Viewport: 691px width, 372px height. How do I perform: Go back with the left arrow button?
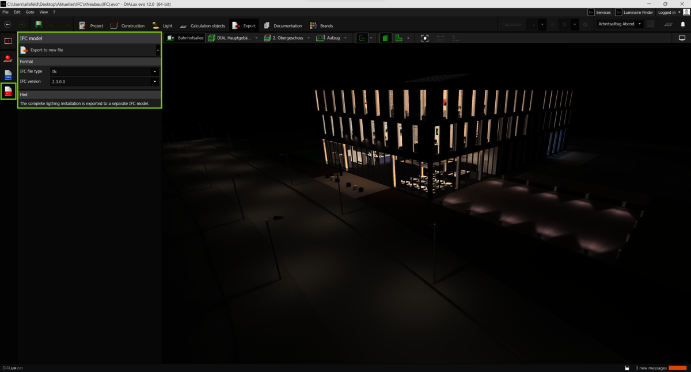(x=7, y=25)
